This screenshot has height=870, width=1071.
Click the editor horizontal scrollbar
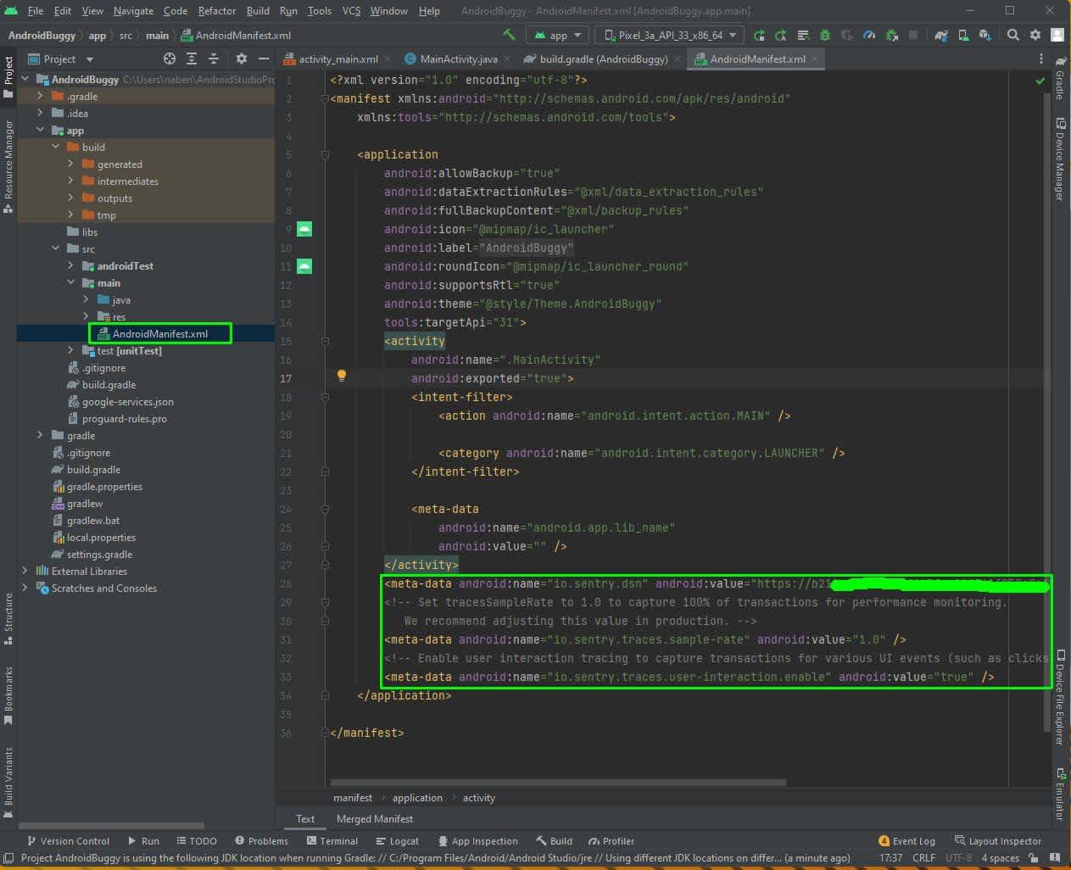[558, 783]
